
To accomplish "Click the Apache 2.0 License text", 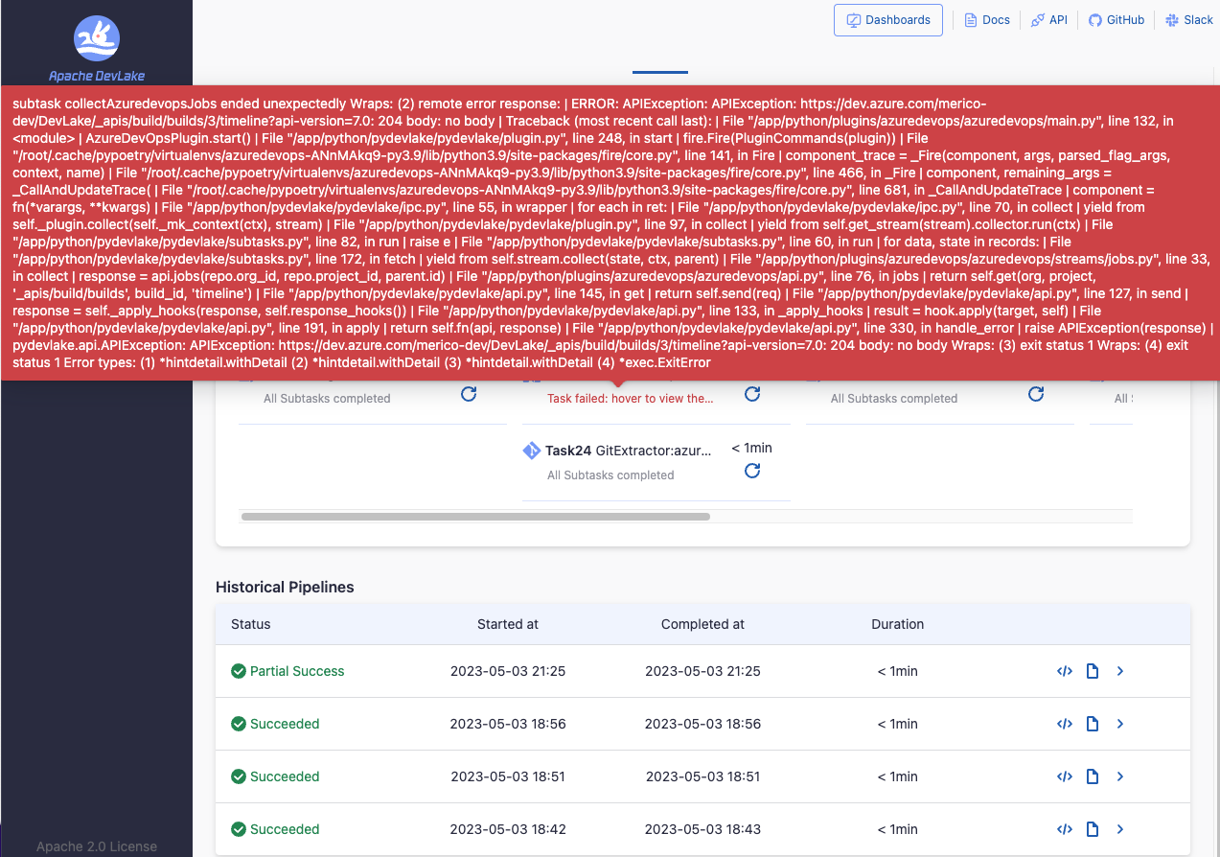I will (97, 846).
